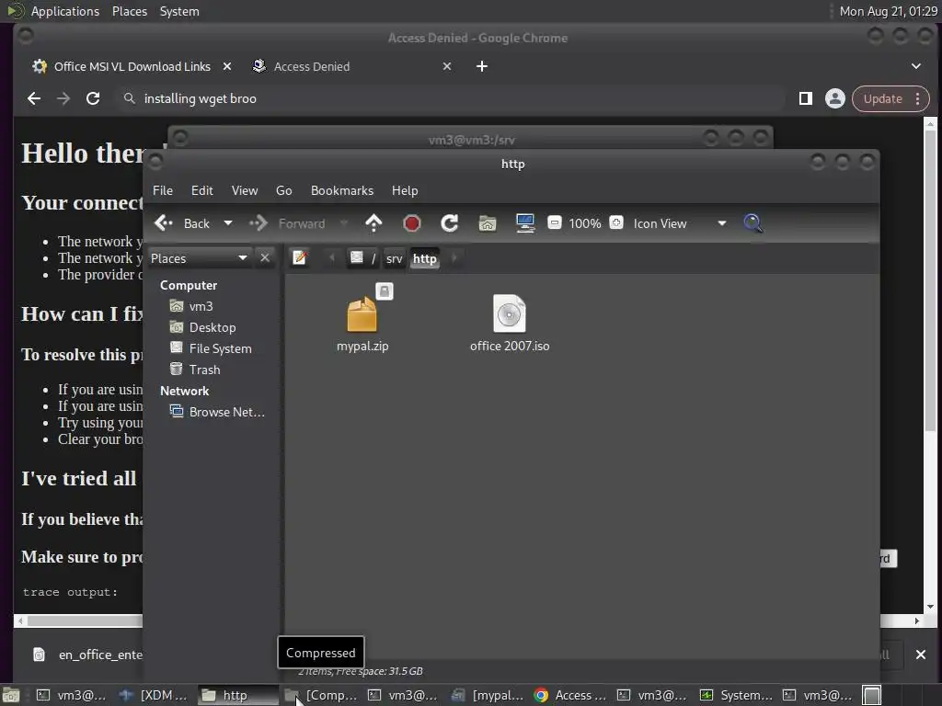Viewport: 942px width, 706px height.
Task: Click the Chrome address bar
Action: coord(451,98)
